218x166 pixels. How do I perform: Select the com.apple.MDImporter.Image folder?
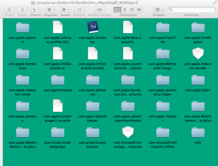[163, 54]
